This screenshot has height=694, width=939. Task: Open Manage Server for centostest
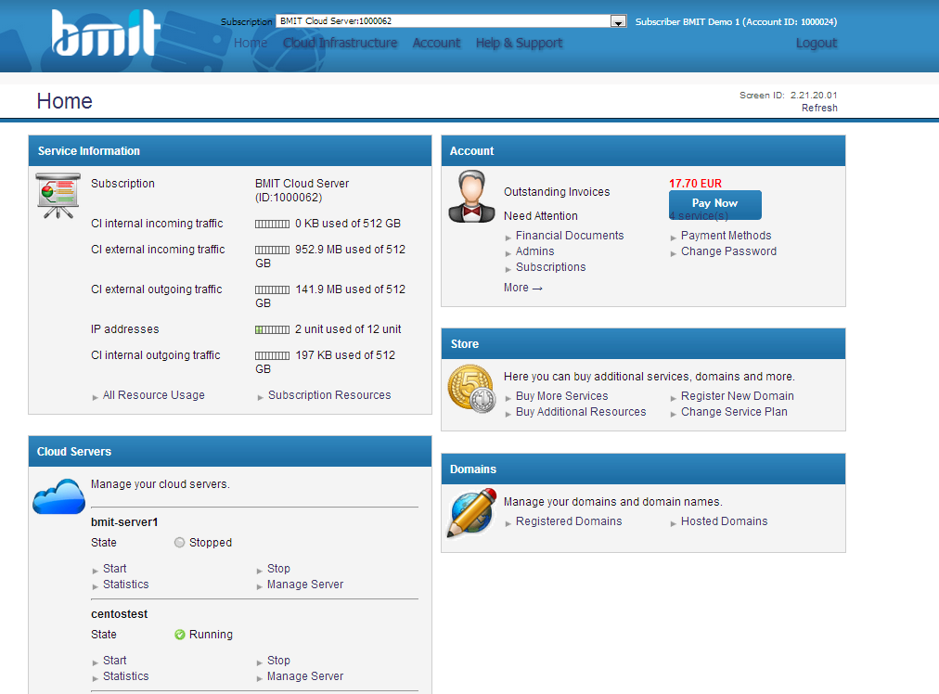[x=305, y=676]
